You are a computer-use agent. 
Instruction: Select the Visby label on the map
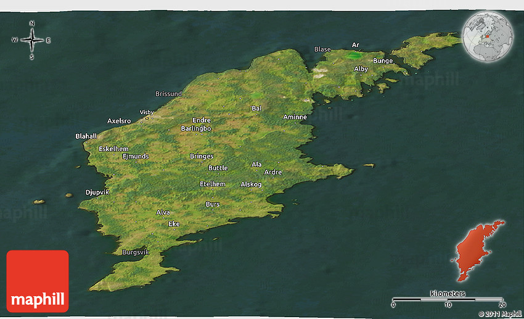pos(147,112)
